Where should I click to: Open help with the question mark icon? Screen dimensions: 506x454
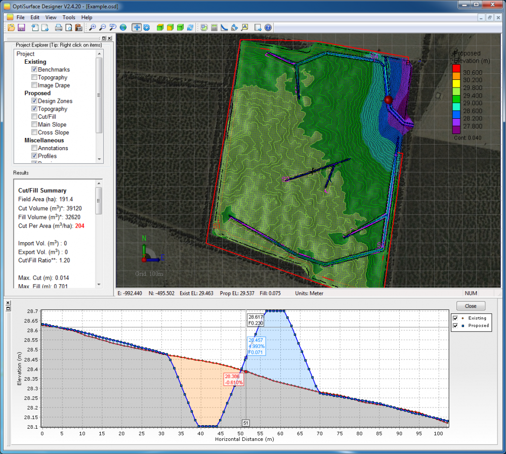(x=268, y=28)
